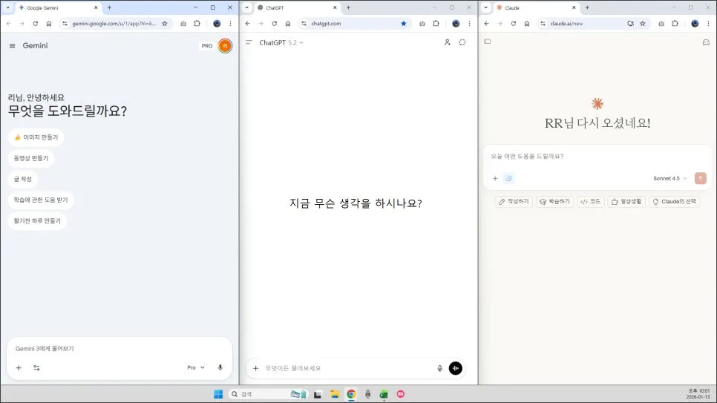Focus Claude prompt input field
The image size is (717, 403).
[x=597, y=157]
